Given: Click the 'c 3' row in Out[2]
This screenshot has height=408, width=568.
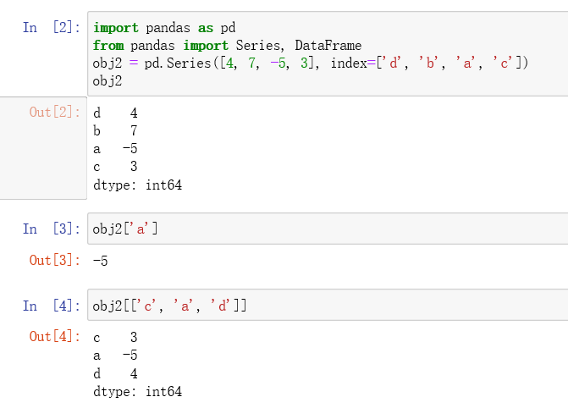Looking at the screenshot, I should click(x=115, y=167).
